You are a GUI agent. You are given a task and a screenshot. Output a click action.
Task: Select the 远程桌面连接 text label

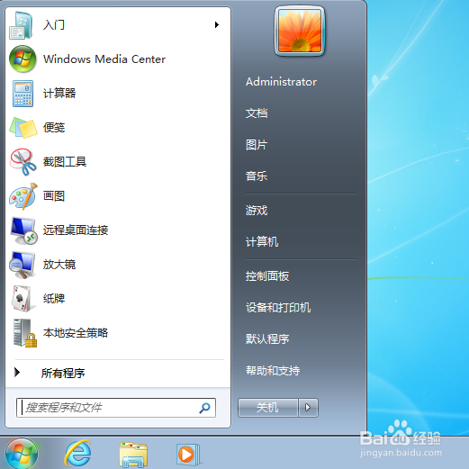[x=76, y=230]
